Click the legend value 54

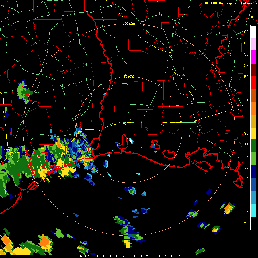pos(246,65)
